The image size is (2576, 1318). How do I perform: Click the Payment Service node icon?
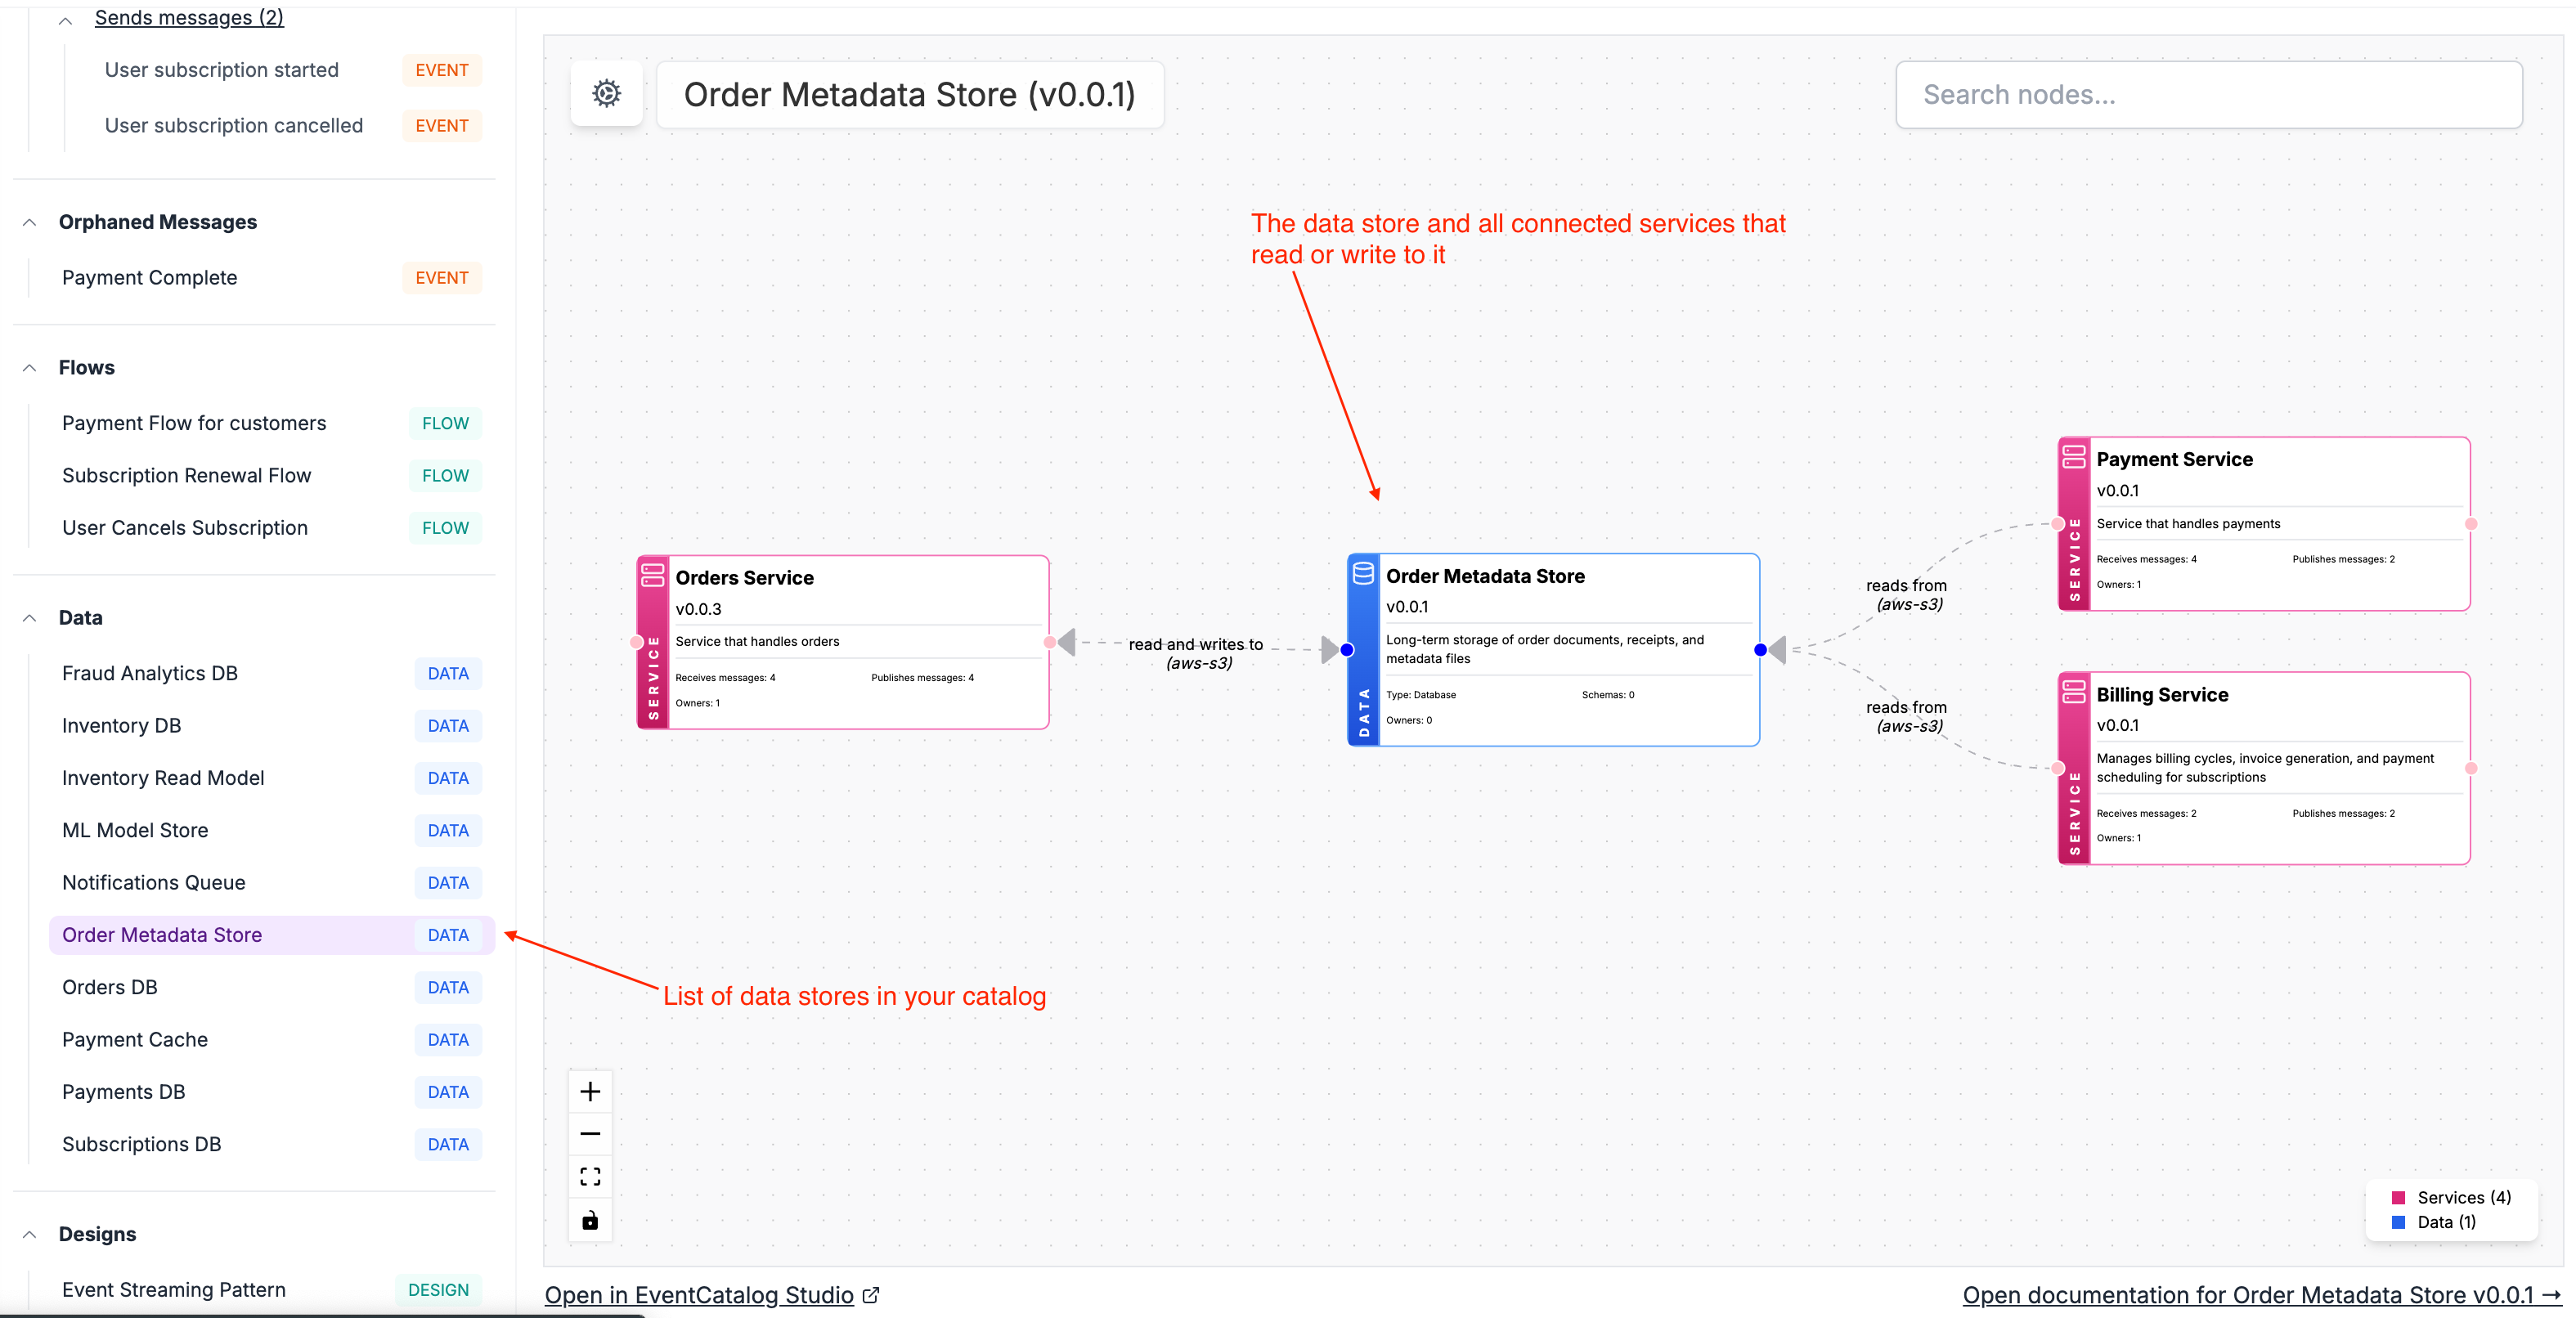click(2074, 457)
